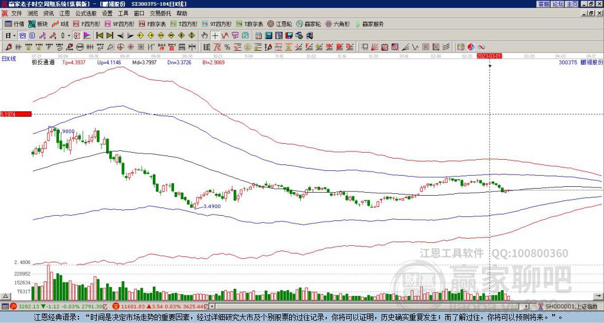
Task: Switch to the K线 chart button
Action: (60, 24)
